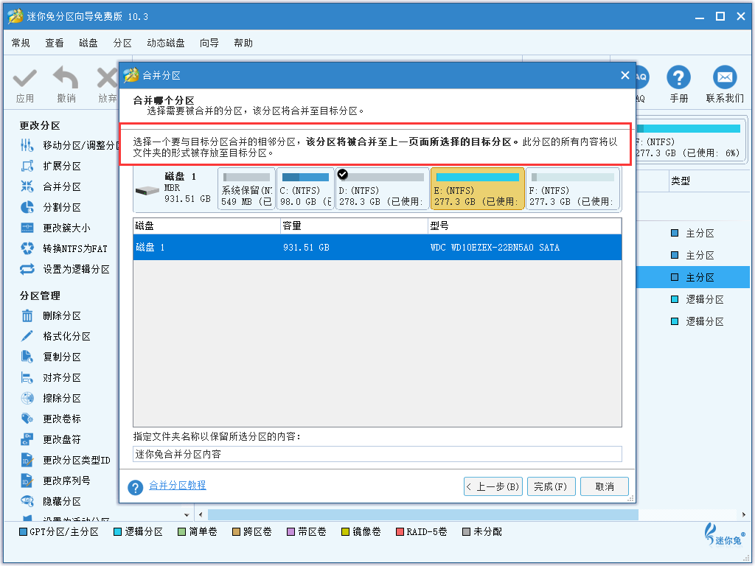755x566 pixels.
Task: Open the 手册 (Manual) help icon
Action: 678,77
